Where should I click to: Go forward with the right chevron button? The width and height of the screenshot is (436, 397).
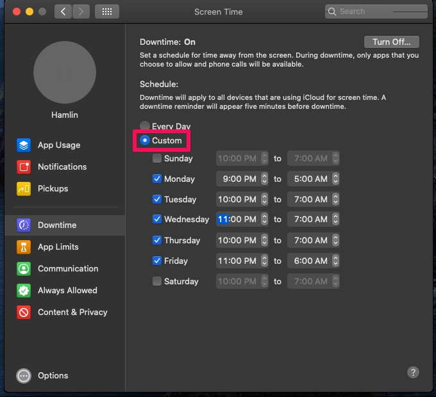coord(81,12)
